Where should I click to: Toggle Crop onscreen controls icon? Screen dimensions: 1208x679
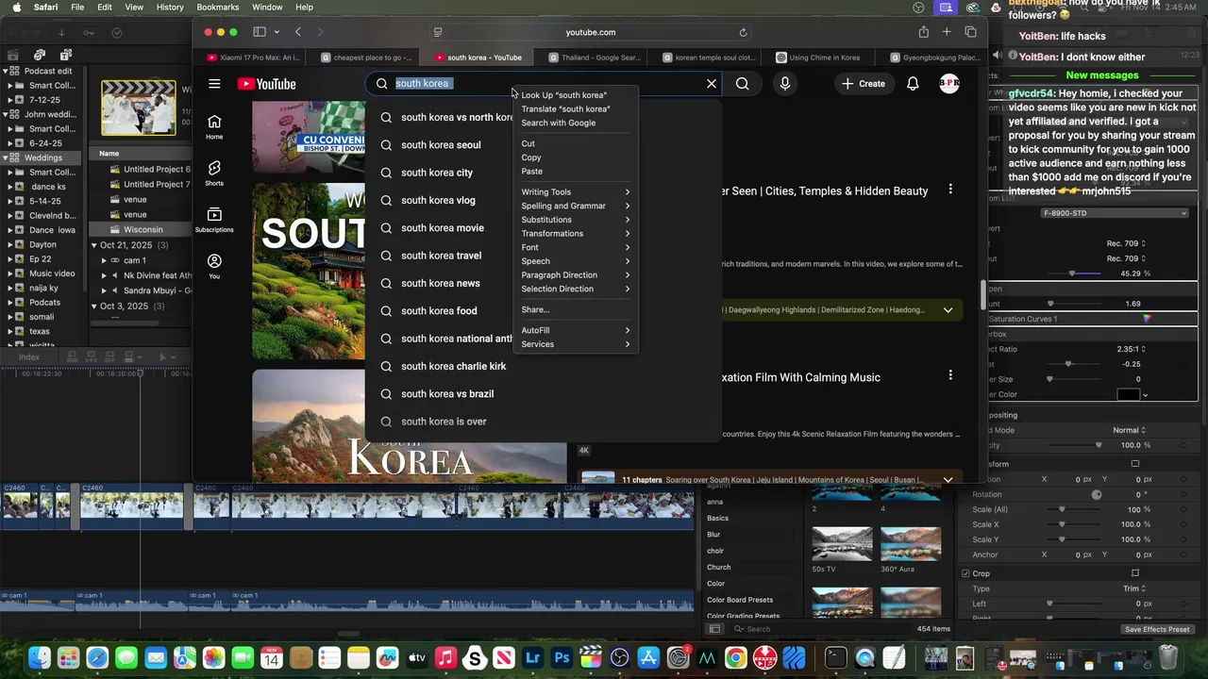1135,573
